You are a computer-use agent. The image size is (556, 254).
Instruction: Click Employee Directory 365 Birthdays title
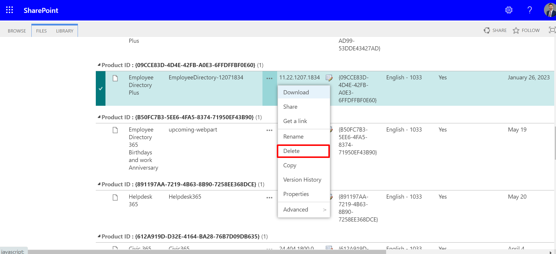click(x=143, y=149)
